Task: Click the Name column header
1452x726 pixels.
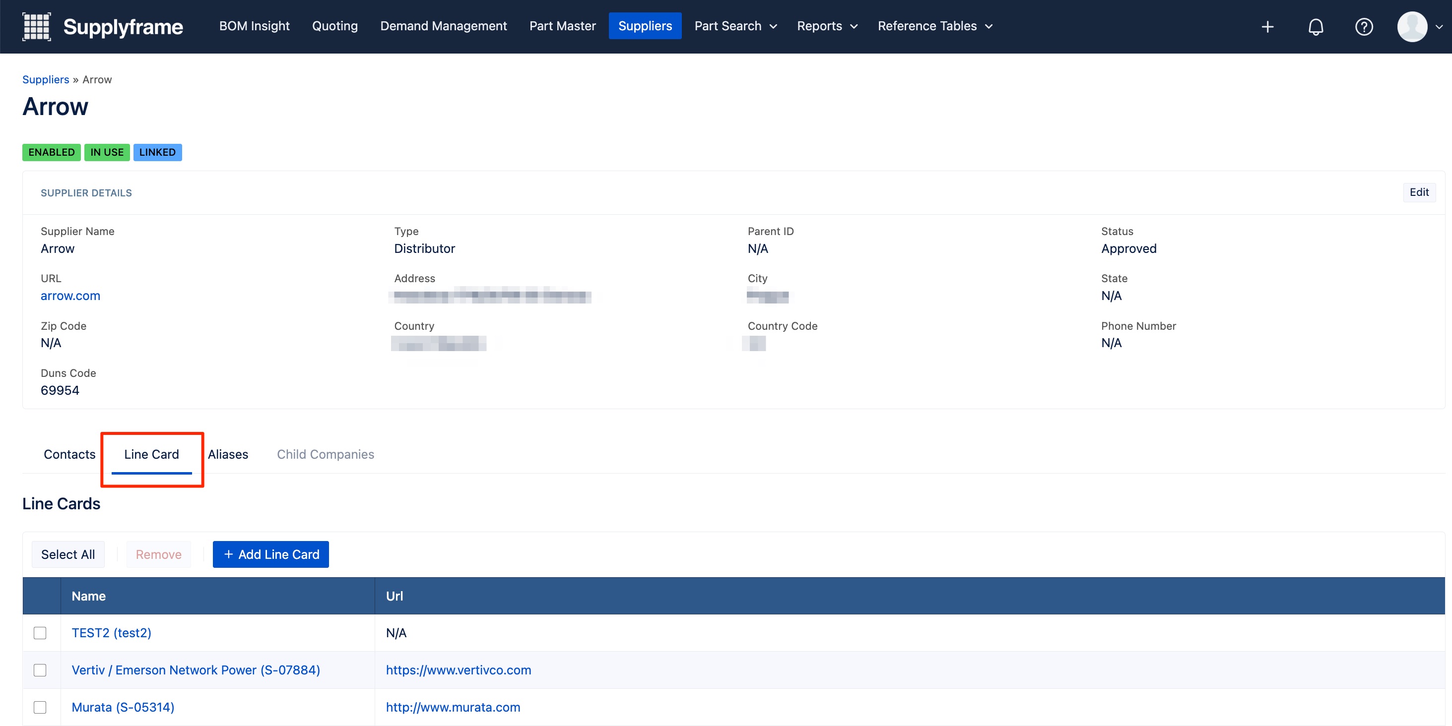Action: pos(217,596)
